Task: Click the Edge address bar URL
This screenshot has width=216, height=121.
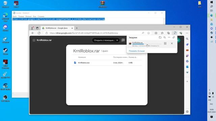Action: (84, 33)
